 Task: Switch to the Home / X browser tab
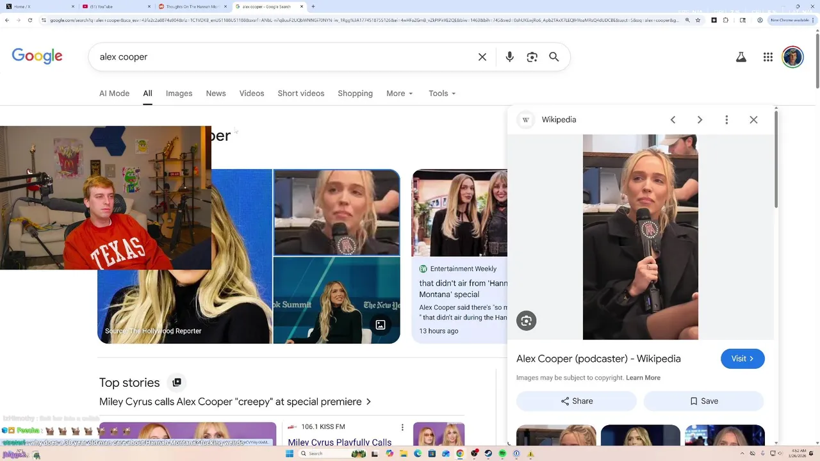38,6
